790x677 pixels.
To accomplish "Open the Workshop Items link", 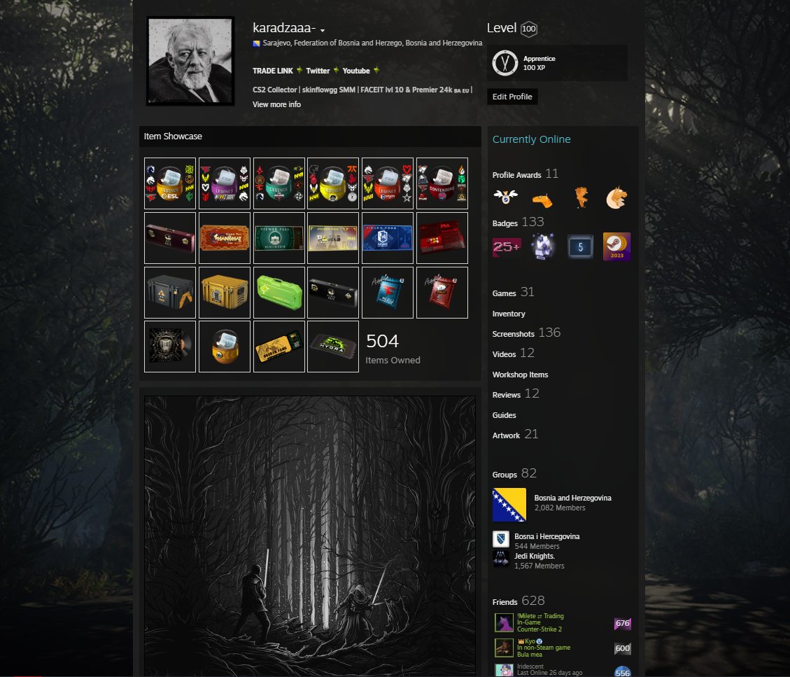I will [x=520, y=375].
